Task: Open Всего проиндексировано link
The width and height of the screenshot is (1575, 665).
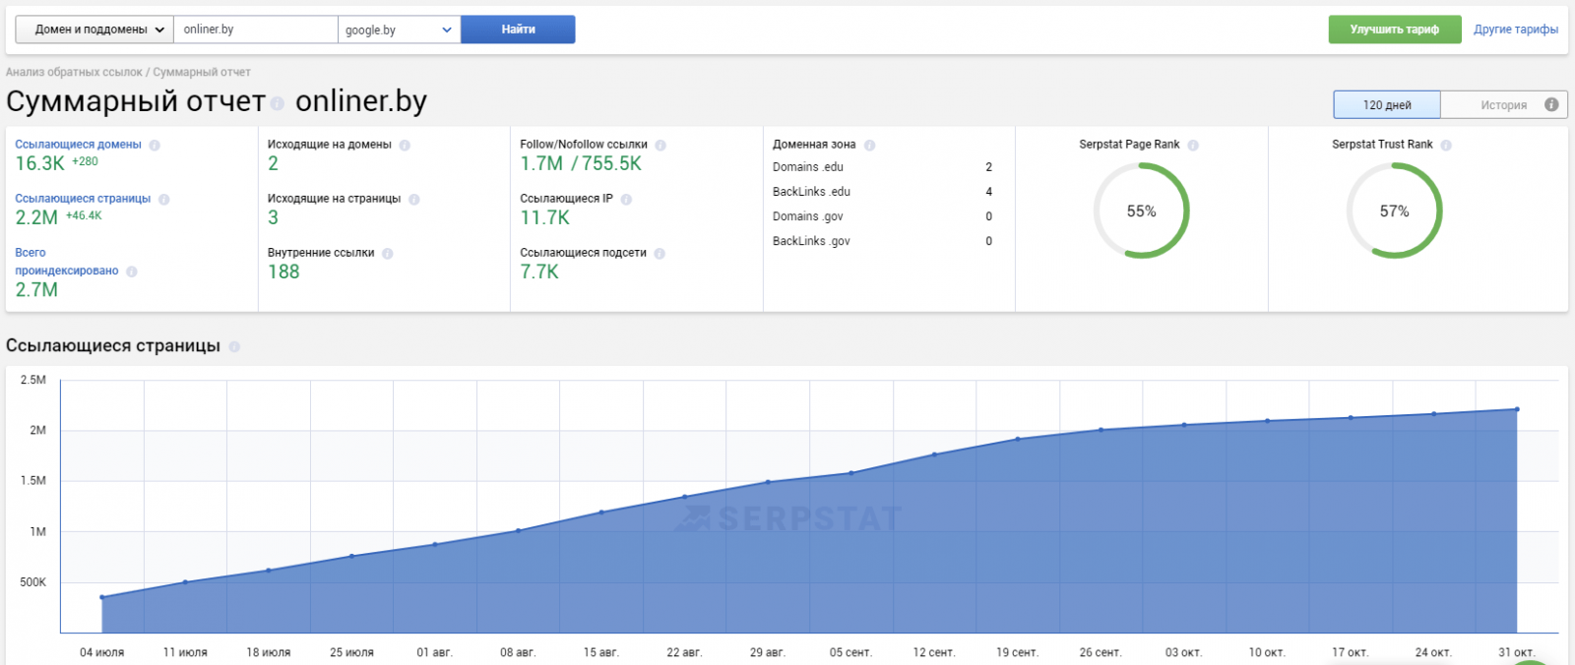Action: 67,262
